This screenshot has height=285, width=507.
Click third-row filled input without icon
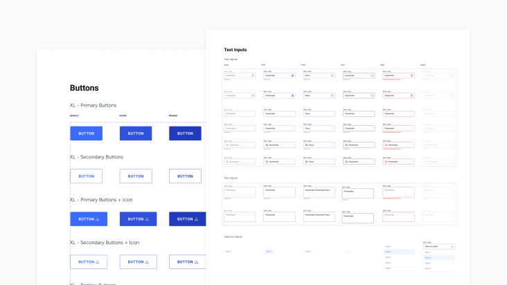(x=359, y=113)
